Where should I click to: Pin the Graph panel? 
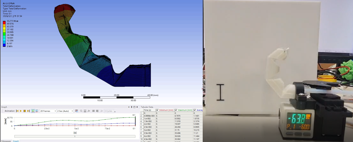(x=132, y=107)
